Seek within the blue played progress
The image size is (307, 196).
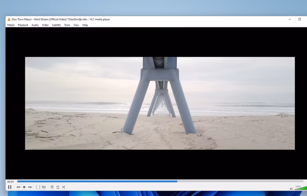[x=97, y=182]
